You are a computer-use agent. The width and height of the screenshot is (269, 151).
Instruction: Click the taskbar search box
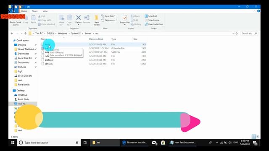tap(49, 143)
